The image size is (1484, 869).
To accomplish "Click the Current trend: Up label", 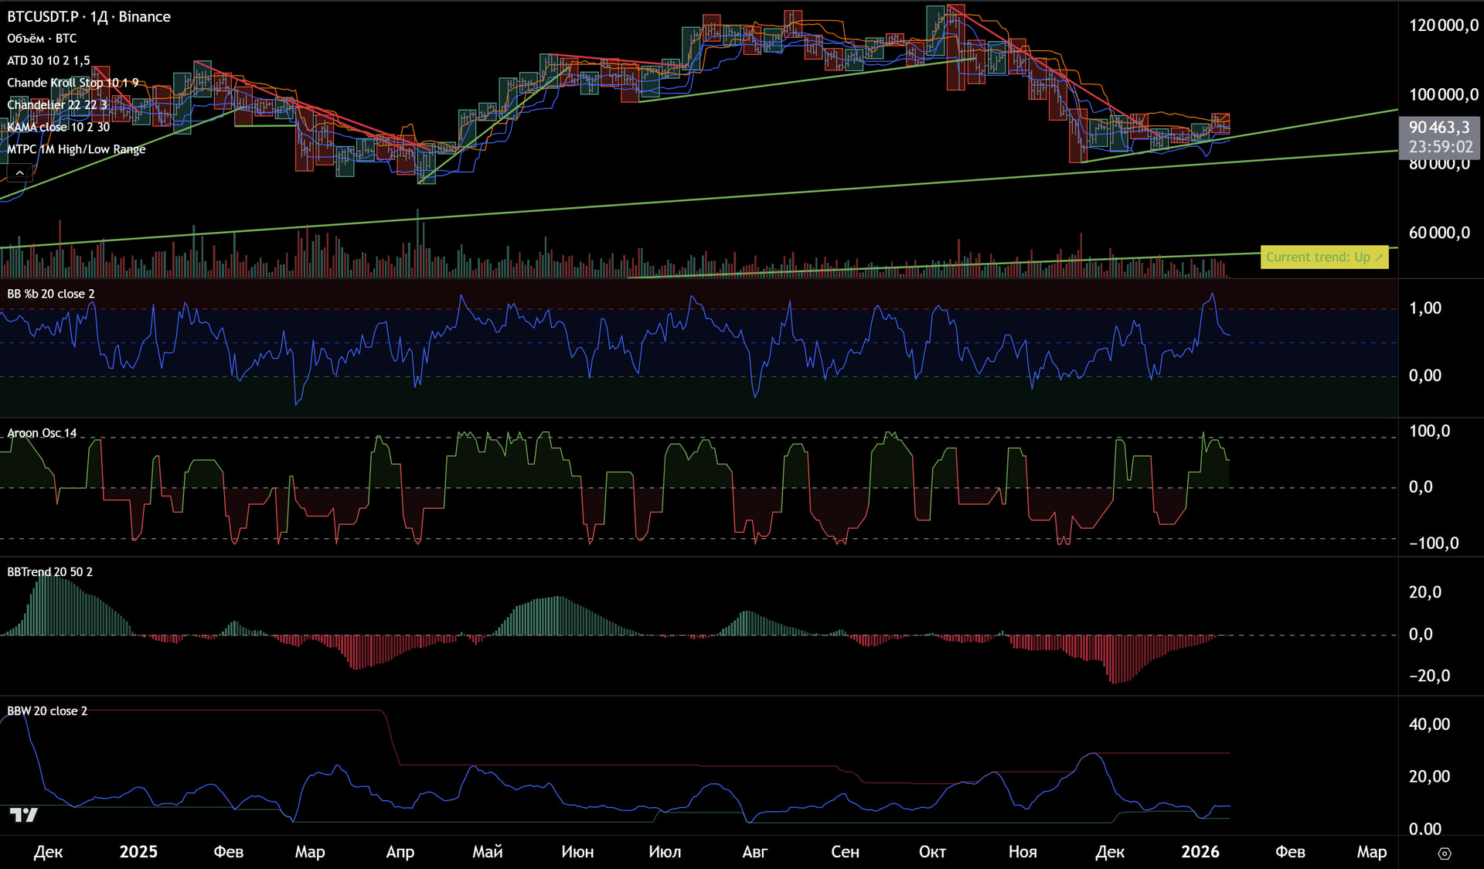I will (x=1323, y=257).
